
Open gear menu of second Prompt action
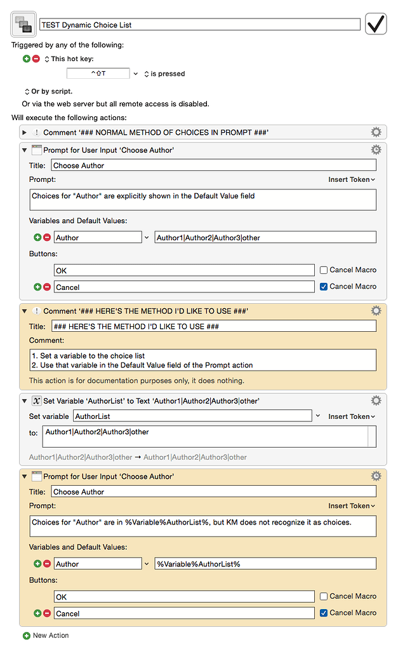click(x=376, y=476)
